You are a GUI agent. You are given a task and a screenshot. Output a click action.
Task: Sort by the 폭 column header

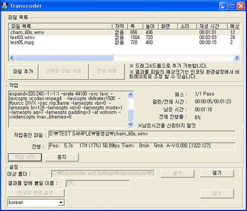[x=135, y=26]
